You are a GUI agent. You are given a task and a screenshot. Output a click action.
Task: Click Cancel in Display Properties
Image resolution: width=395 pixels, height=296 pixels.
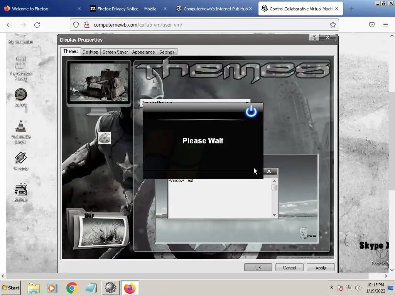click(x=289, y=267)
